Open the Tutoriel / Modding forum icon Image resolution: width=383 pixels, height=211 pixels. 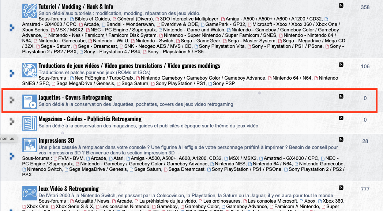pyautogui.click(x=30, y=11)
